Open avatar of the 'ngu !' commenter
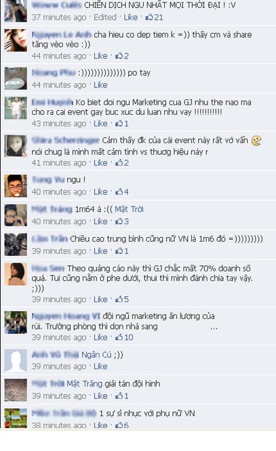 pos(16,186)
